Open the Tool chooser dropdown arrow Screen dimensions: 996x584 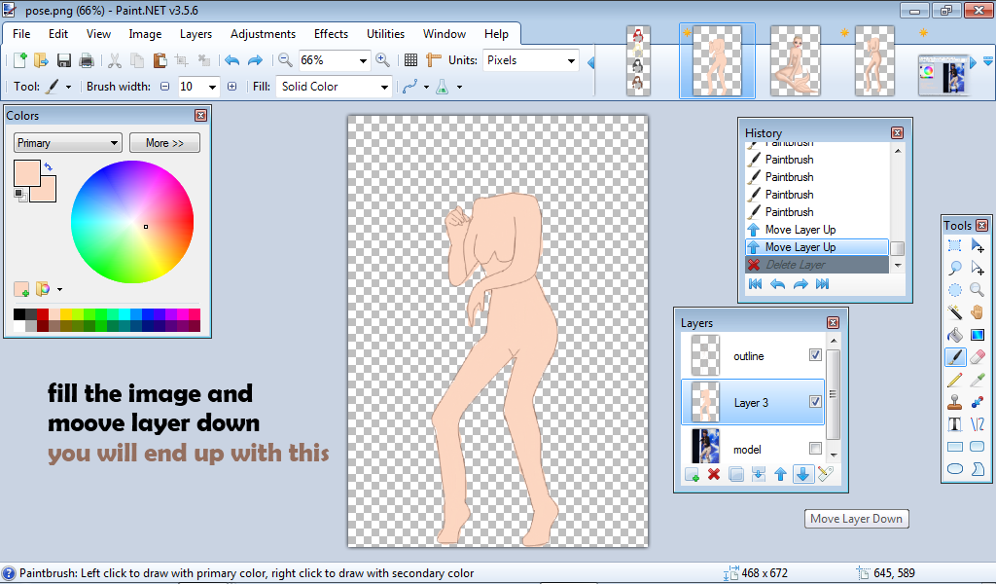69,87
